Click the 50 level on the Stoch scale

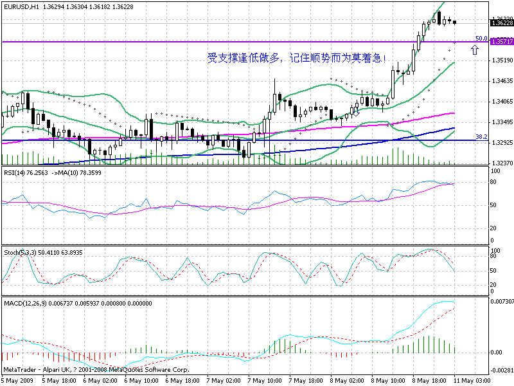point(493,271)
